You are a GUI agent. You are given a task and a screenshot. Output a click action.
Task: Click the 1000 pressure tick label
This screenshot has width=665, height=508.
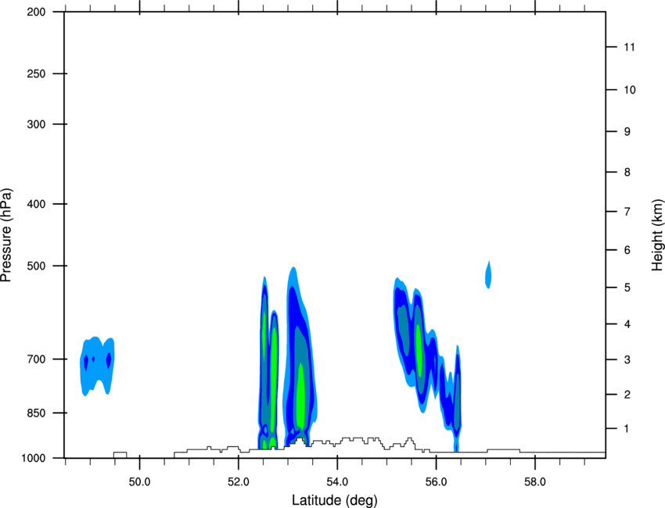coord(33,458)
